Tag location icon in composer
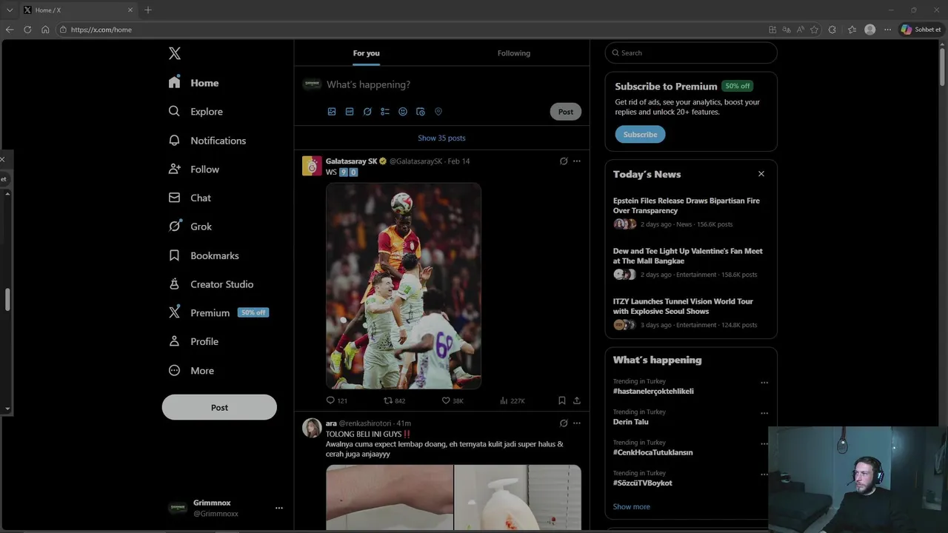The image size is (948, 533). pos(438,112)
